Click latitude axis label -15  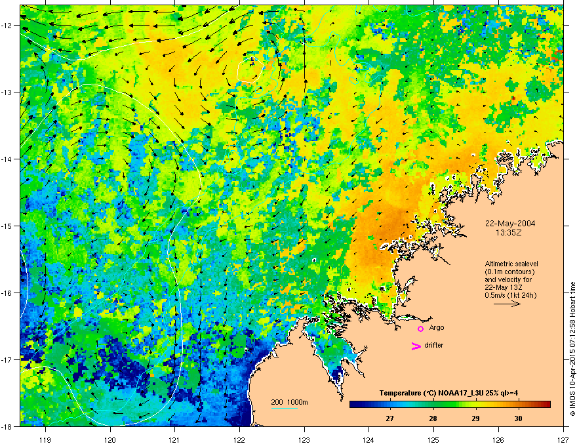point(8,226)
